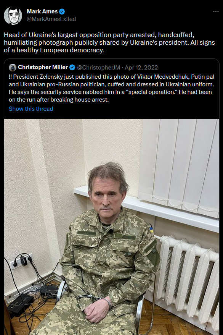Open the Christopher Miller display name

click(x=43, y=67)
